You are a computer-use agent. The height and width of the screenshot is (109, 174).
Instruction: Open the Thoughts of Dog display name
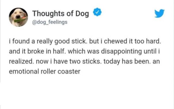tap(61, 13)
